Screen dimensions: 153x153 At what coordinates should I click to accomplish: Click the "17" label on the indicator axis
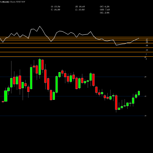[x=147, y=39]
